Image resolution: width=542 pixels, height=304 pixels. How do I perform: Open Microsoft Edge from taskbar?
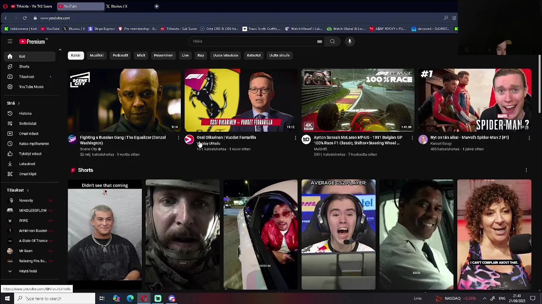(130, 299)
